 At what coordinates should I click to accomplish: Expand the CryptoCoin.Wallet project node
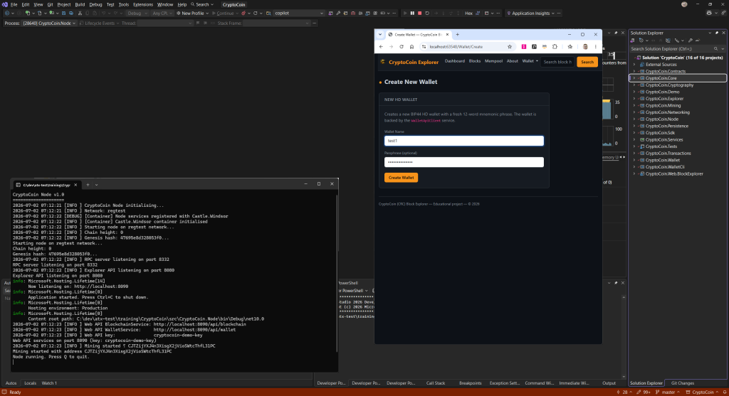pos(634,160)
